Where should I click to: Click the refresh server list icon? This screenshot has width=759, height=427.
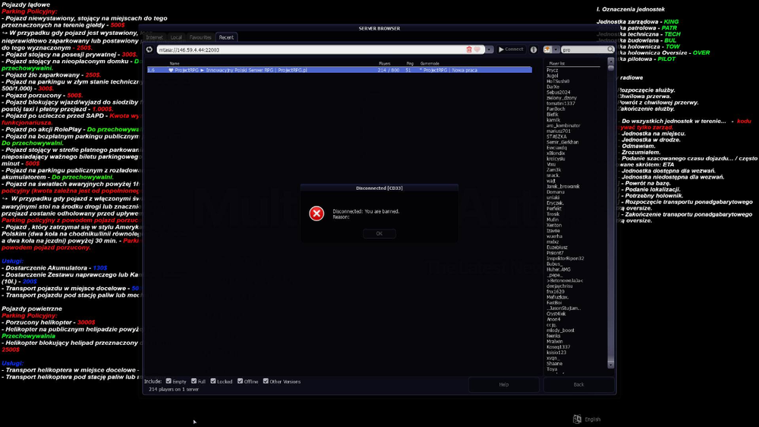click(149, 49)
